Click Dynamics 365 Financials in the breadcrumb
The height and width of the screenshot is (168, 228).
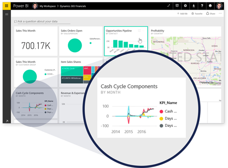(x=73, y=6)
